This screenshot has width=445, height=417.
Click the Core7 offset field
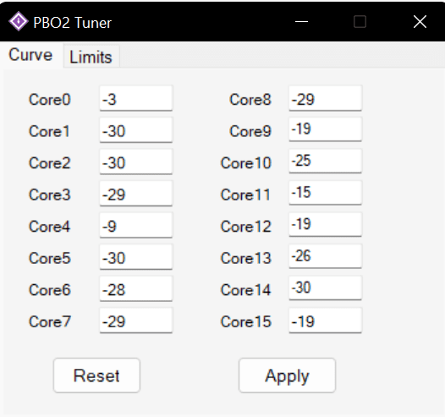[x=136, y=321]
